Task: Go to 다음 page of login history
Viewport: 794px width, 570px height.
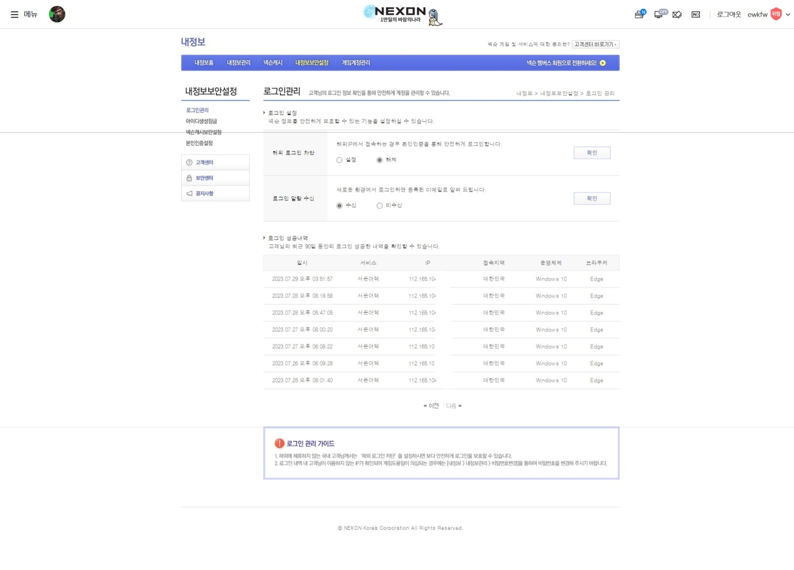Action: (453, 406)
